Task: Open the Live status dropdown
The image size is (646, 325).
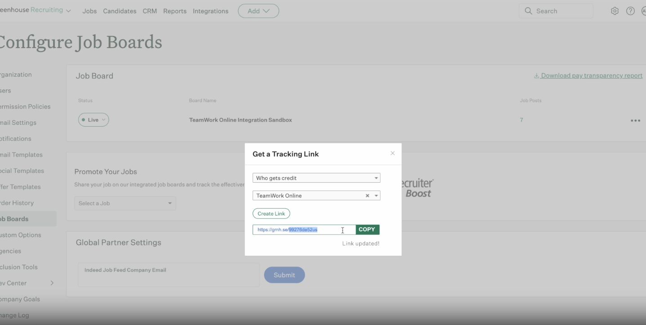Action: pos(94,120)
